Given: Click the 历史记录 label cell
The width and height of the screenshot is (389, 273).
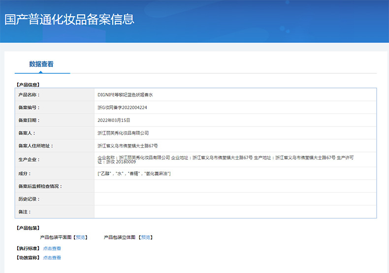Looking at the screenshot, I should pyautogui.click(x=55, y=199).
